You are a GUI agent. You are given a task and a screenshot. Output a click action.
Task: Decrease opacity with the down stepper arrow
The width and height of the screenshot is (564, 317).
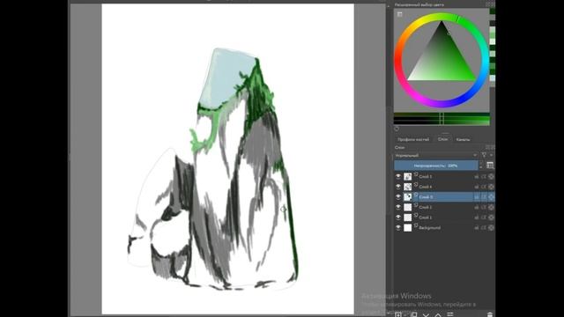481,167
